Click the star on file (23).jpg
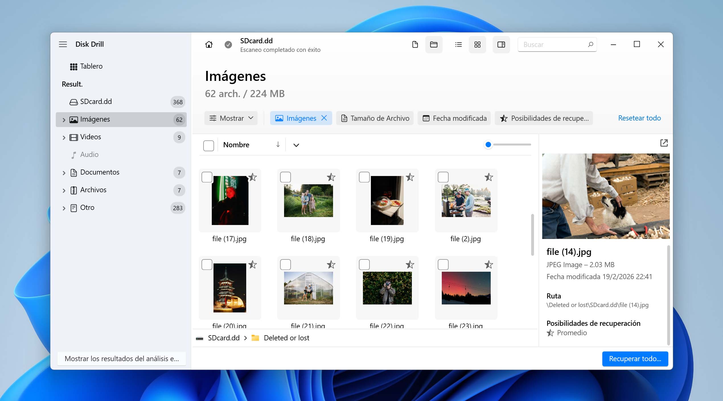Screen dimensions: 723x401 (x=489, y=265)
